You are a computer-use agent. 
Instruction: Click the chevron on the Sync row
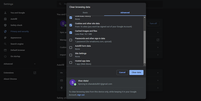158,33
